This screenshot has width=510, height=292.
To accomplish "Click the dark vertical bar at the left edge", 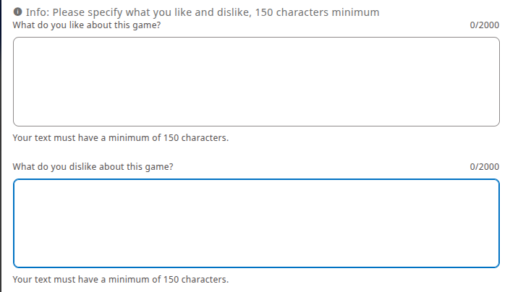I will tap(1, 145).
